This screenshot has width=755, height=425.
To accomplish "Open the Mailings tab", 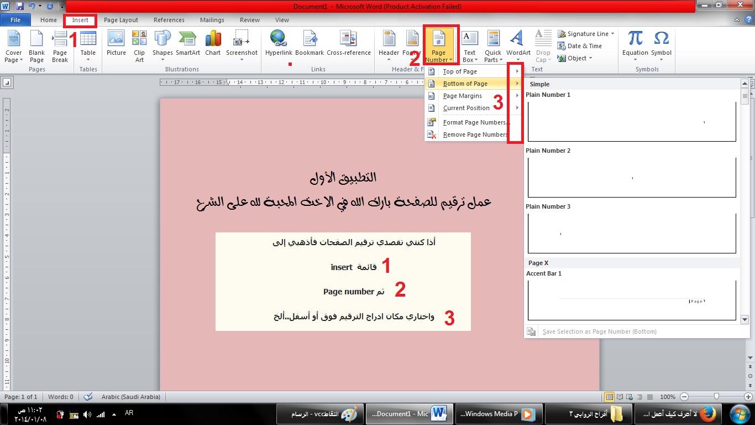I will click(x=212, y=20).
